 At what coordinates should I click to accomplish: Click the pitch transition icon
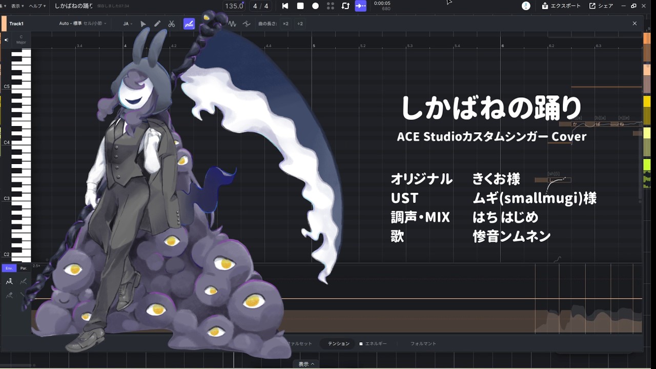coord(247,24)
